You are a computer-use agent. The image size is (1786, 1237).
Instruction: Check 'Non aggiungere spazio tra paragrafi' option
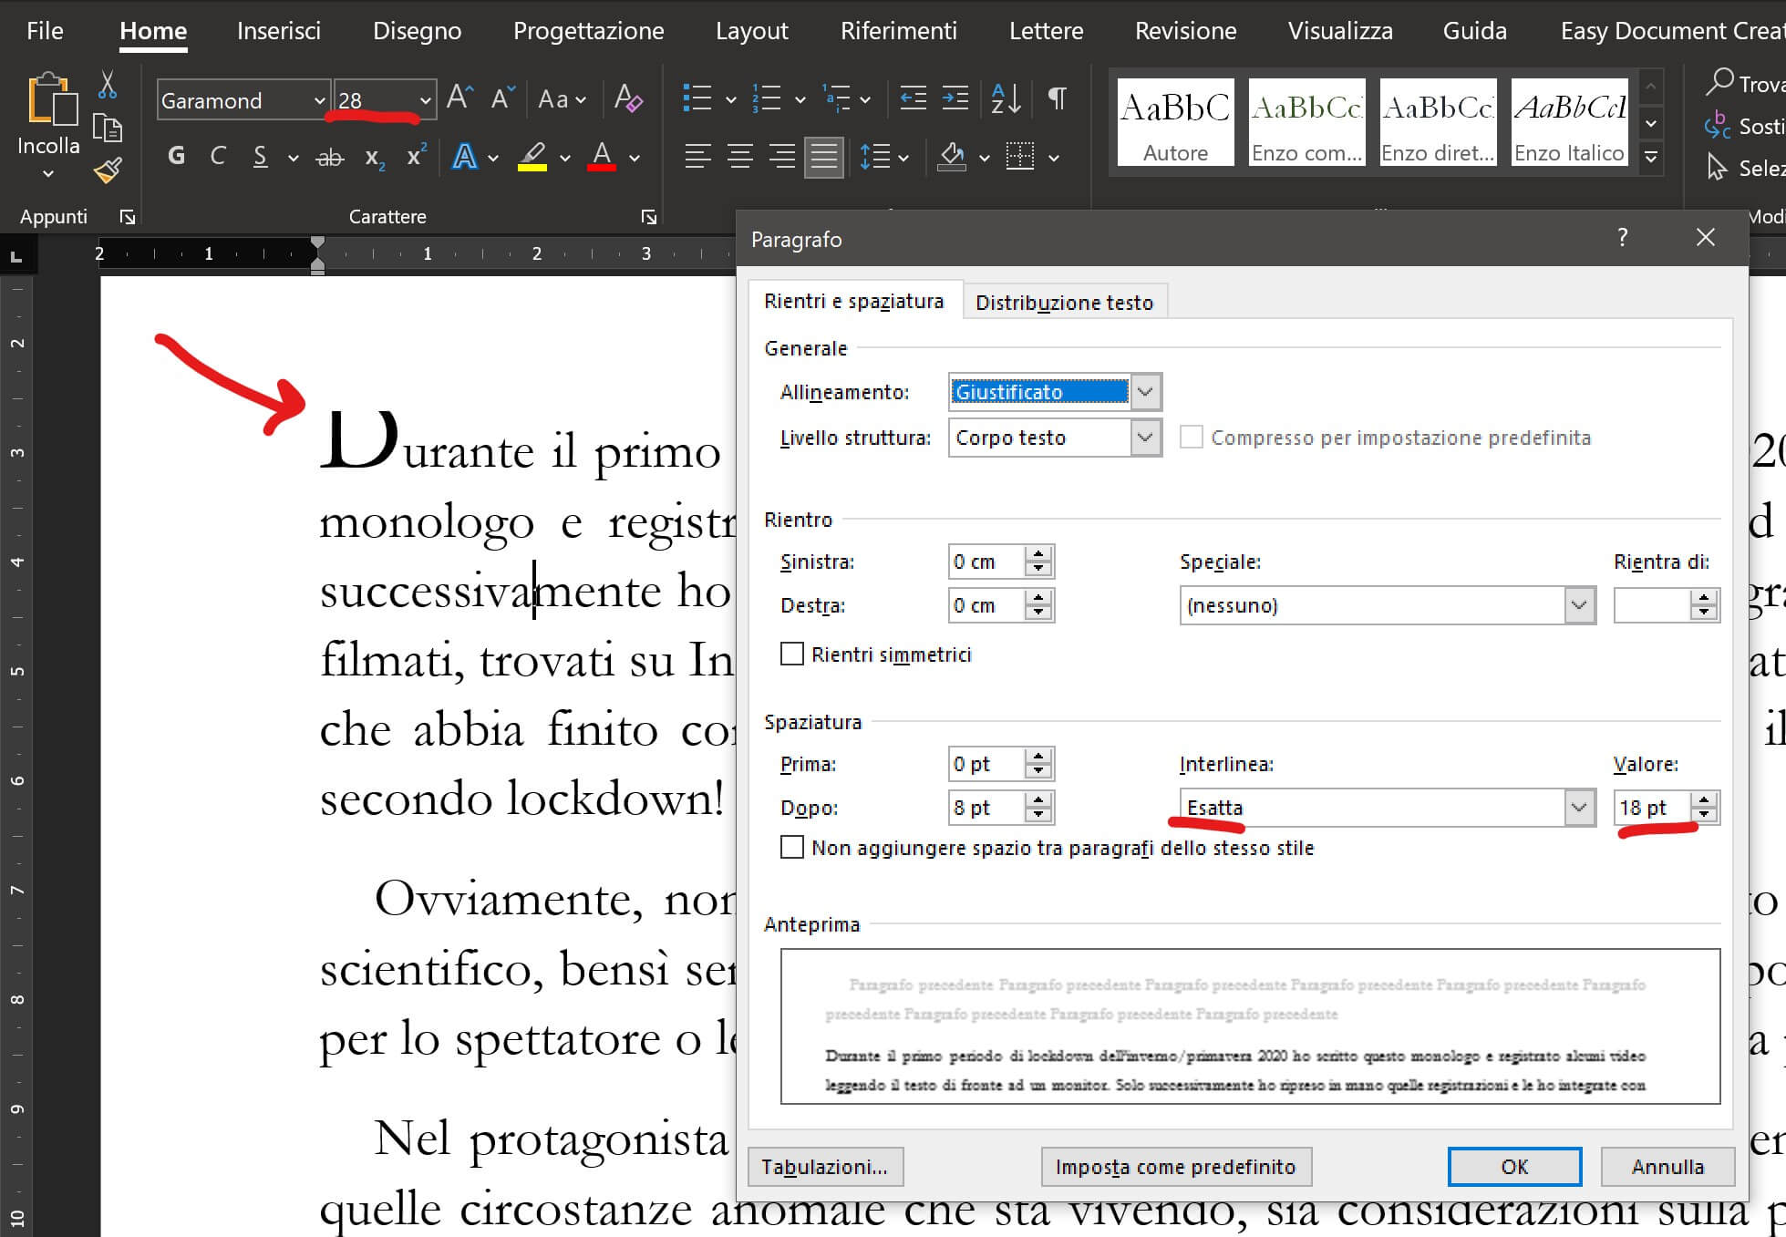tap(792, 848)
